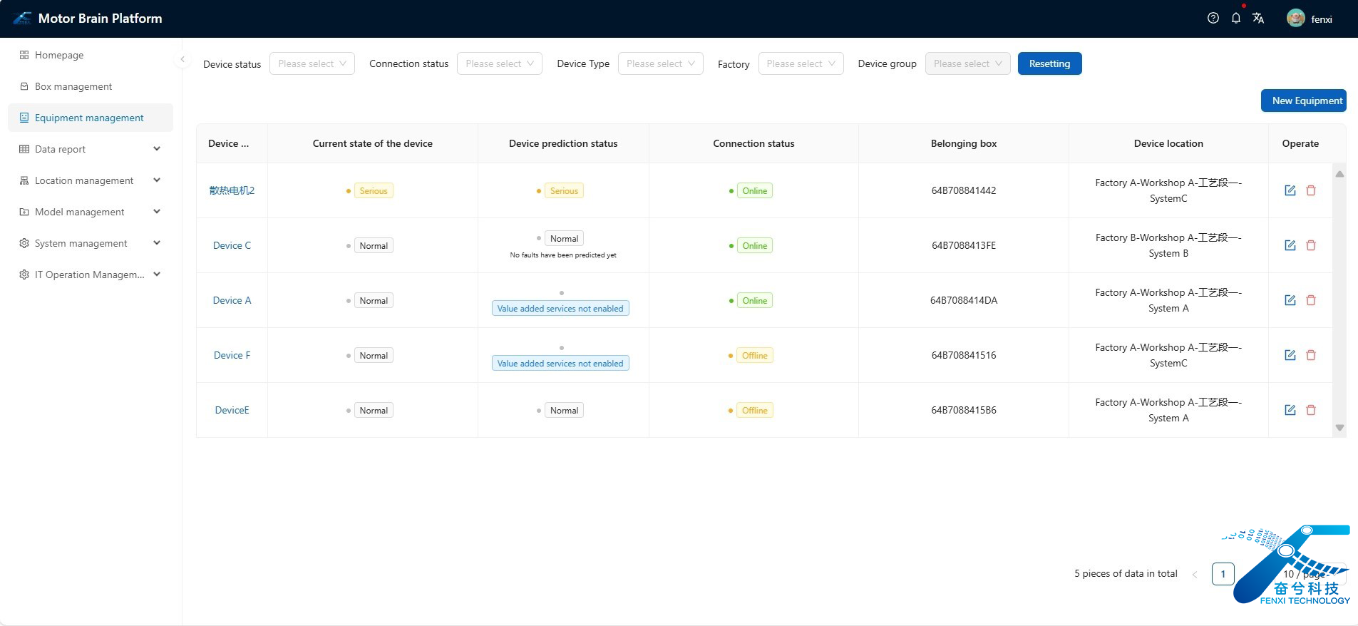
Task: Click the Location management icon
Action: pyautogui.click(x=24, y=180)
